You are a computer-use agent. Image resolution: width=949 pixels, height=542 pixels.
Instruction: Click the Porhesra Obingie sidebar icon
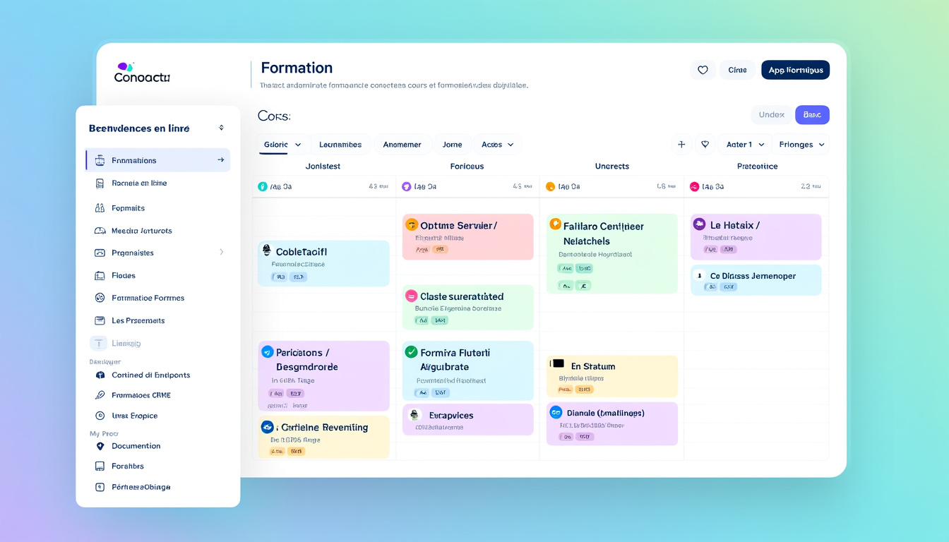(99, 487)
